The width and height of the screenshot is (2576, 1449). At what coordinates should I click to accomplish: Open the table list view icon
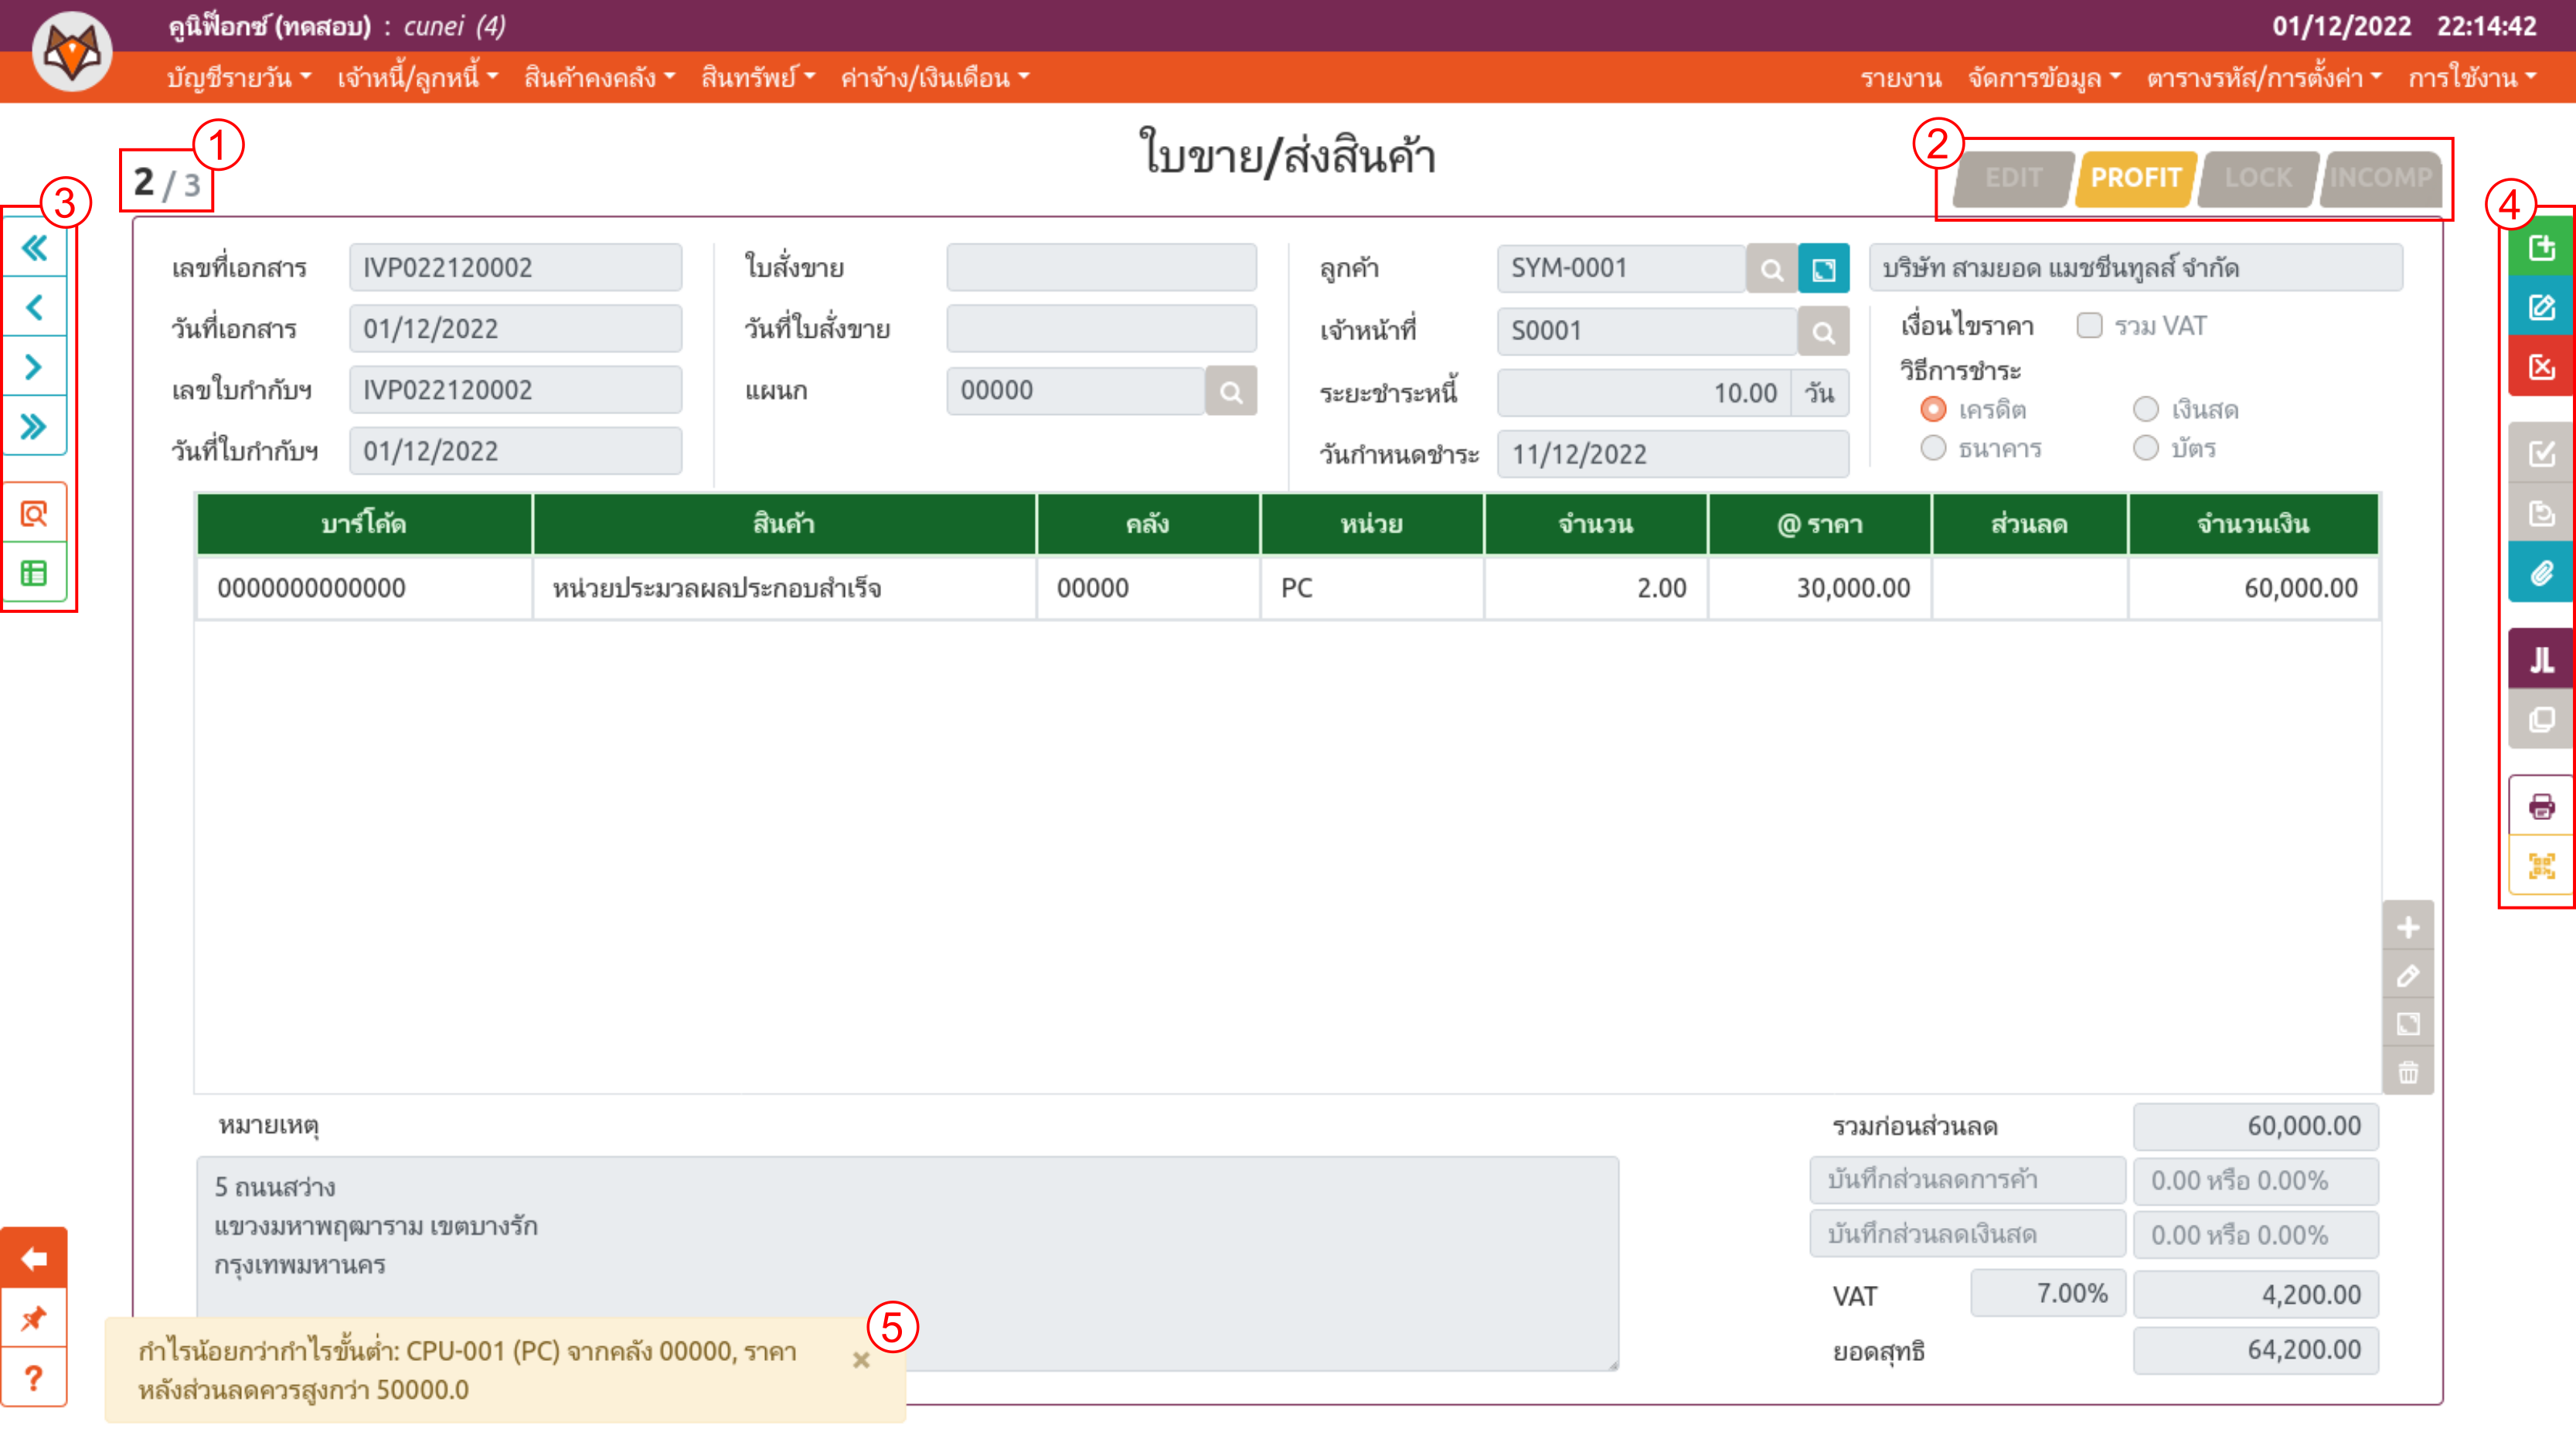34,573
